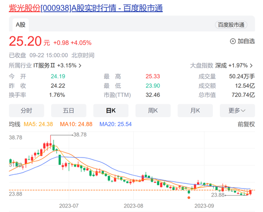
Task: Click the MA5 moving average label
Action: (38, 124)
